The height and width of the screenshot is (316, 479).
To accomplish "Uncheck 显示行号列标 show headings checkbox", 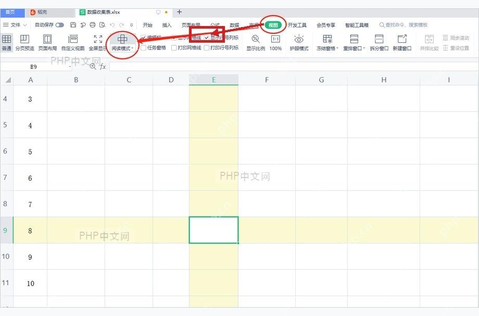I will pyautogui.click(x=207, y=37).
